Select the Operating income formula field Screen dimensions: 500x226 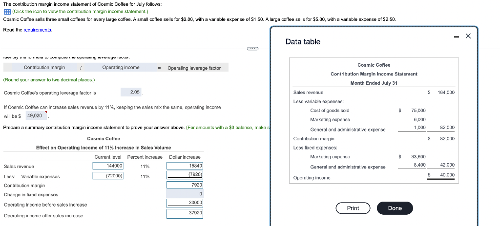click(121, 68)
